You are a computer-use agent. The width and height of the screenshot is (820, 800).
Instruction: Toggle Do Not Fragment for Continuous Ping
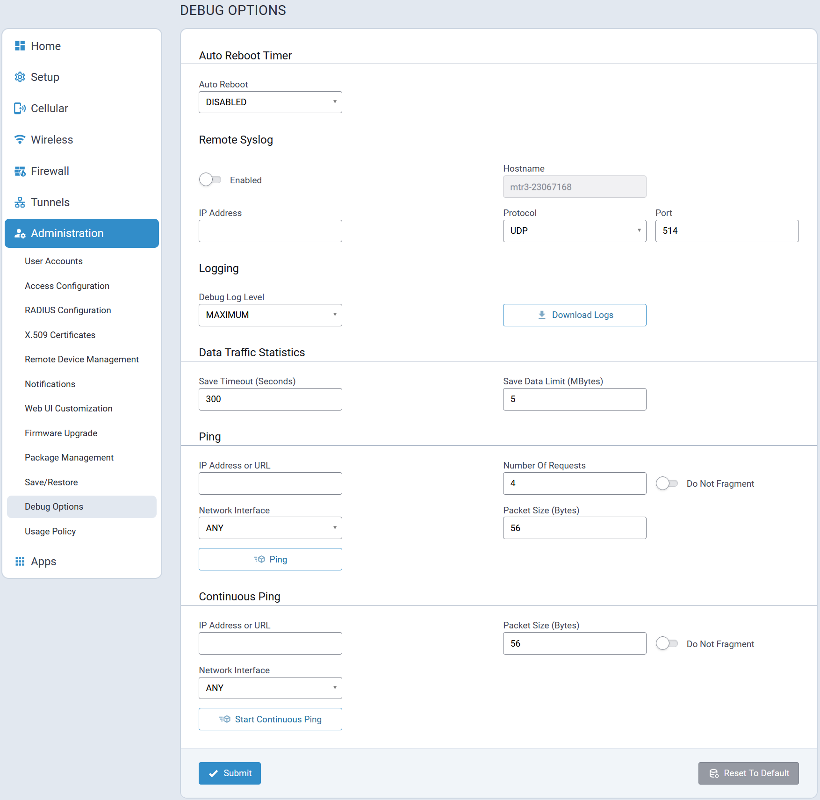pyautogui.click(x=666, y=644)
